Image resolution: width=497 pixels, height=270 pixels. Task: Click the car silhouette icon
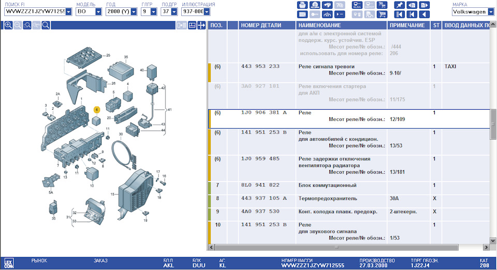coord(327,14)
